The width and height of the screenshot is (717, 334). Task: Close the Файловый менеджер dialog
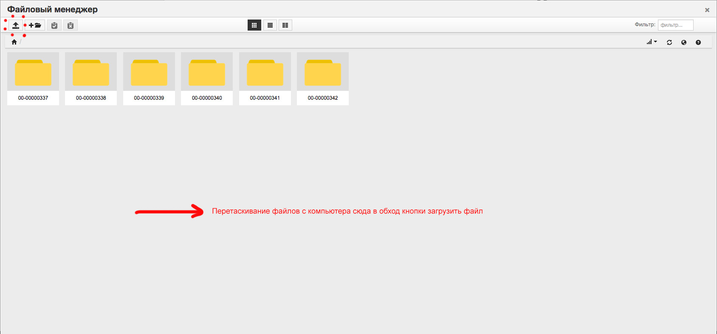click(707, 10)
